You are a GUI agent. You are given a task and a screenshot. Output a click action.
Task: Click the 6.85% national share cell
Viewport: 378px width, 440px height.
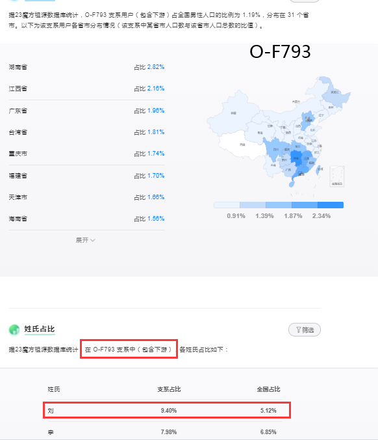click(268, 432)
